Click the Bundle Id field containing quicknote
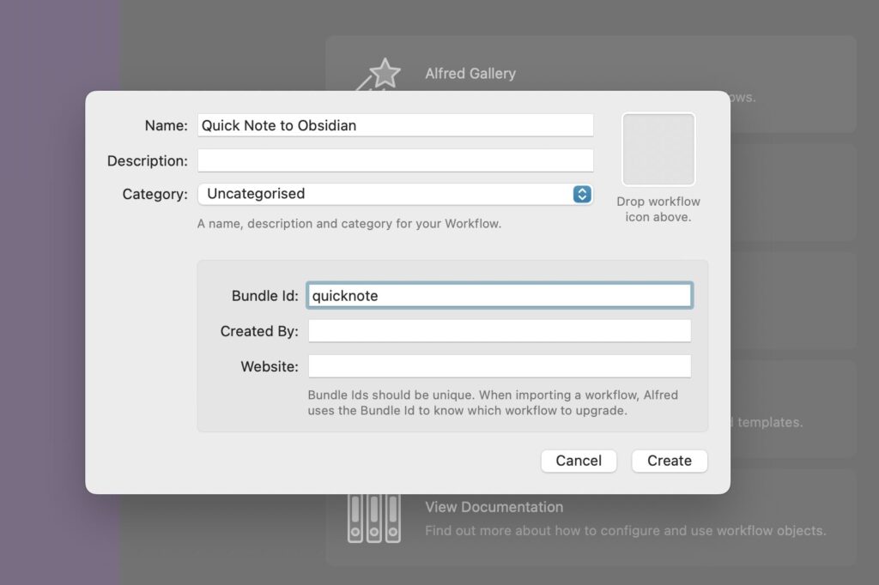This screenshot has width=879, height=585. 500,295
